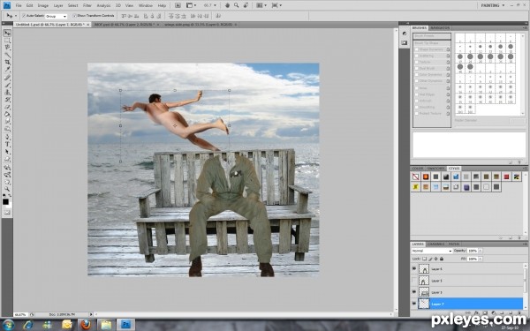Image resolution: width=530 pixels, height=331 pixels.
Task: Select the Crop tool
Action: (7, 62)
